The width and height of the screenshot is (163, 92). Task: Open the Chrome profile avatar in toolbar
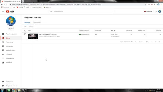point(158,5)
